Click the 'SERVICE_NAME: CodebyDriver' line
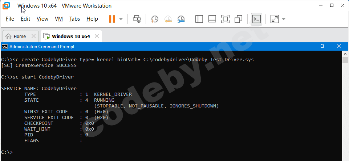This screenshot has height=161, width=349. pos(39,89)
